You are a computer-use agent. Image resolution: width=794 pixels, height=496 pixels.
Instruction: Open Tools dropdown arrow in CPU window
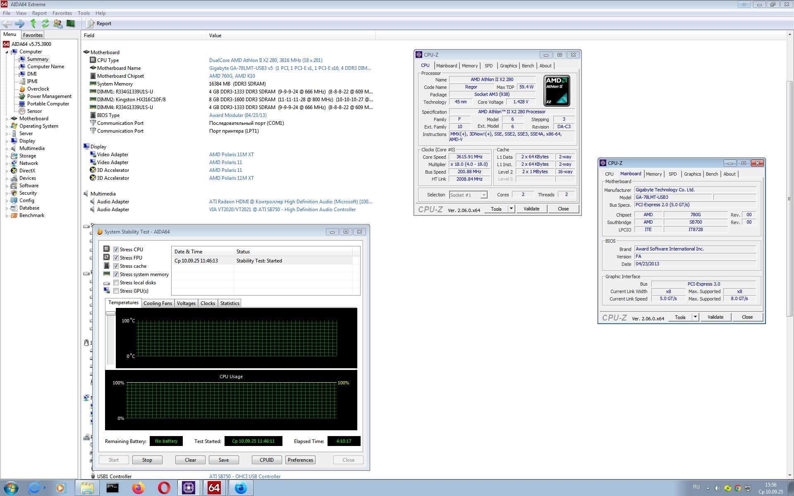tap(511, 209)
